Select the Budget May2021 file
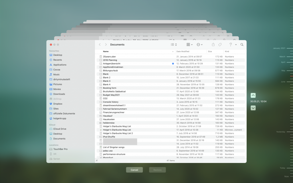This screenshot has width=293, height=183. [111, 95]
